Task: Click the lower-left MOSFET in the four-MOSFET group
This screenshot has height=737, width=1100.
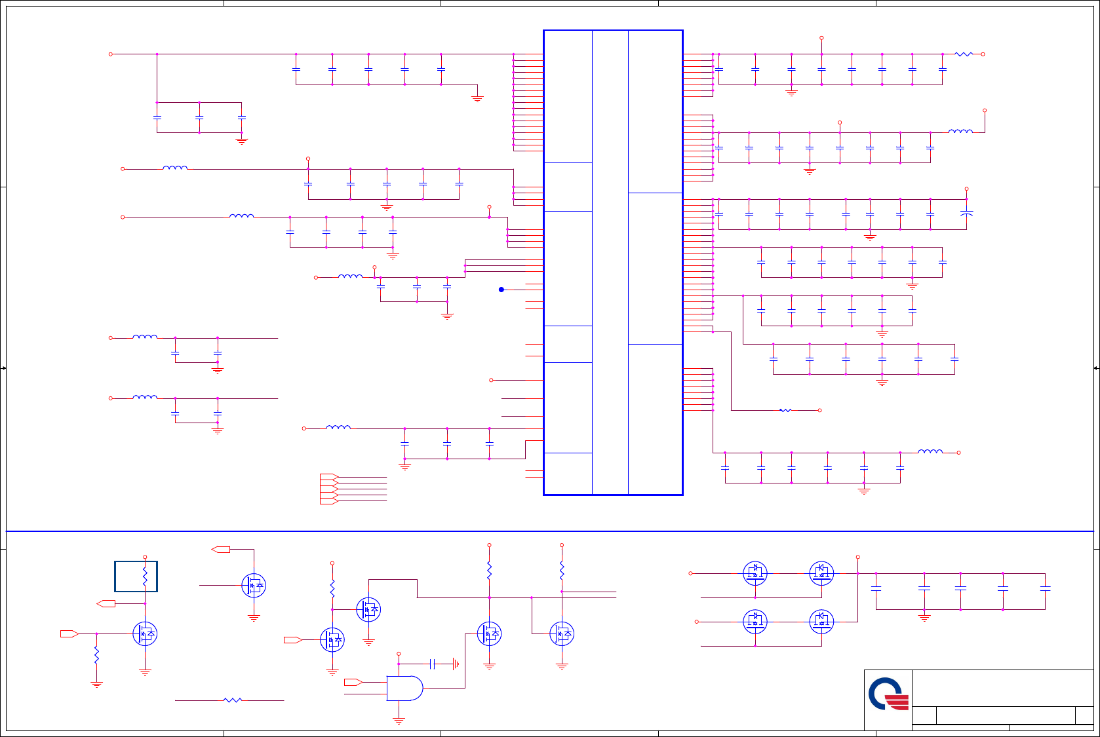Action: tap(755, 621)
